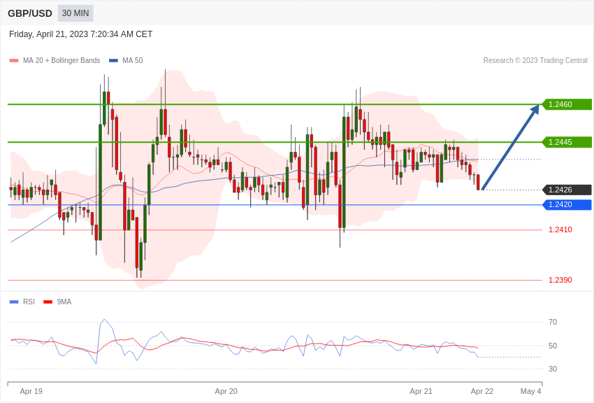
Task: Select the 1.2426 current price label
Action: pyautogui.click(x=567, y=190)
